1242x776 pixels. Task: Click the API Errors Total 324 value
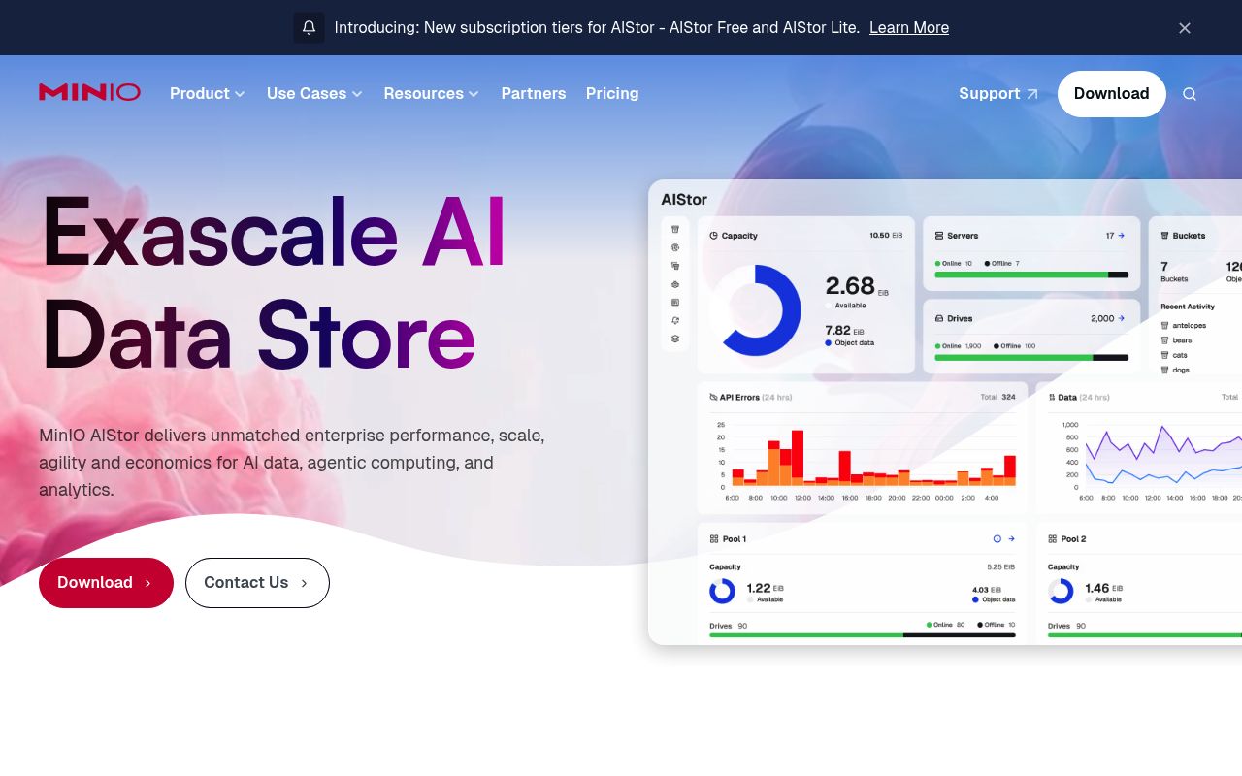pyautogui.click(x=997, y=397)
